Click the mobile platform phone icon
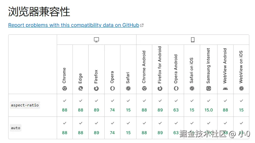Viewport: 255px width, 143px height. pyautogui.click(x=193, y=40)
